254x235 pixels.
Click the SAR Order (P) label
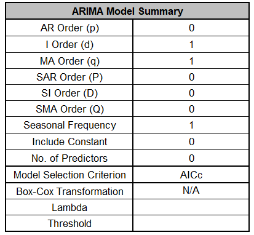click(69, 77)
